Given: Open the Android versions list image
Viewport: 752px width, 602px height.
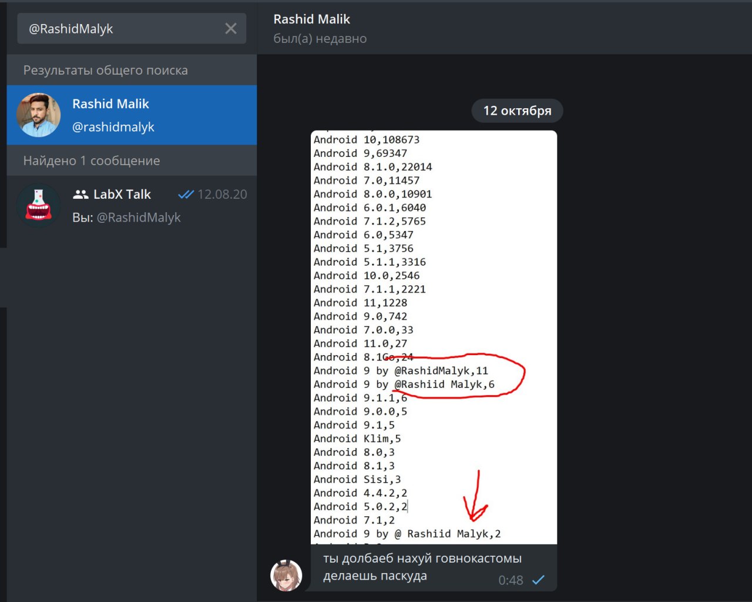Looking at the screenshot, I should (434, 337).
